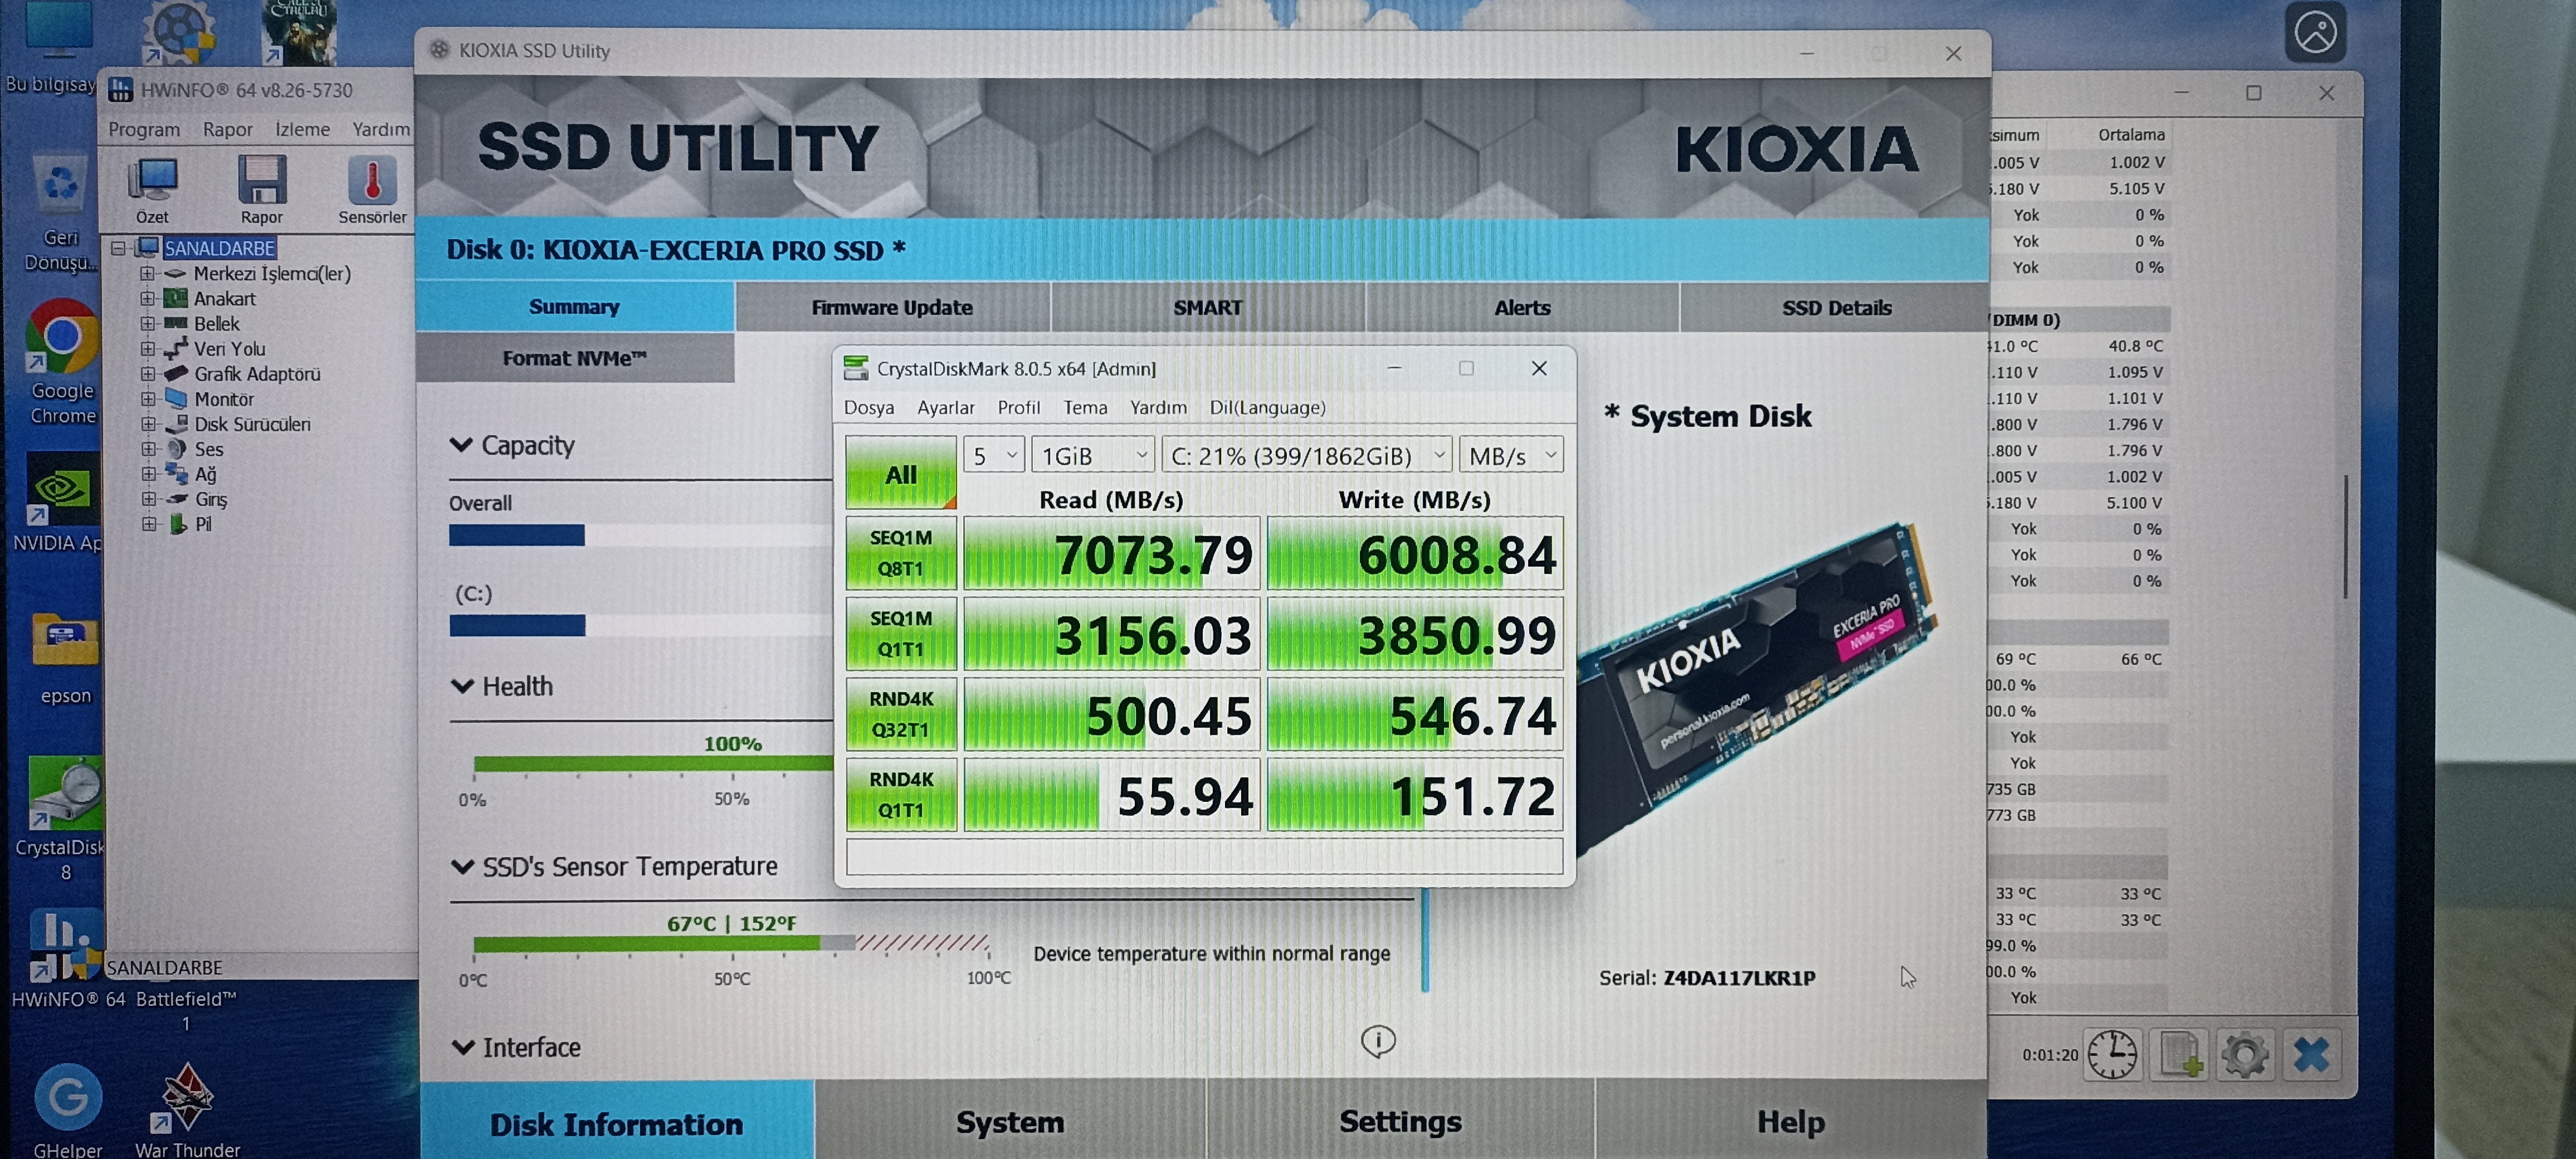Open the Settings bottom tab in SSD Utility

tap(1400, 1122)
